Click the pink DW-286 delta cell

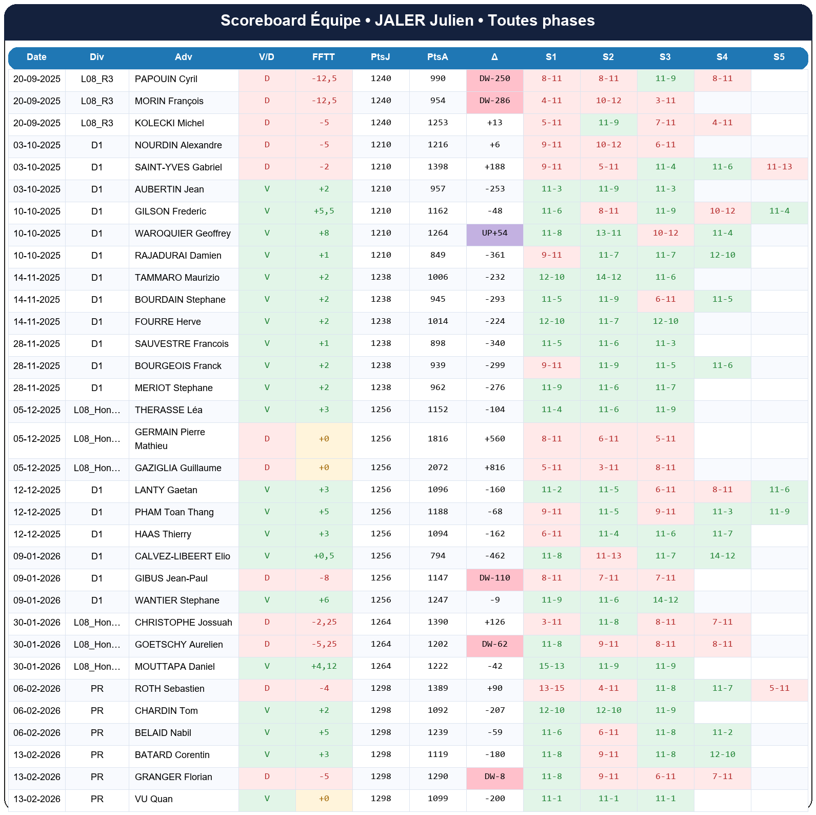(x=494, y=101)
